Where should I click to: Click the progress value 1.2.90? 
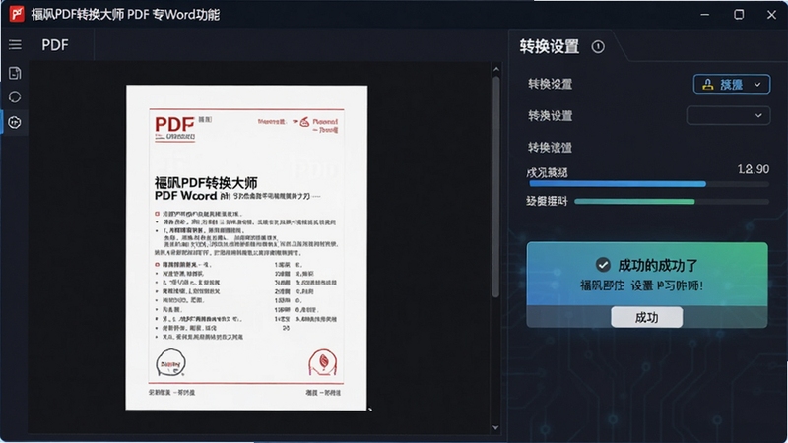[x=753, y=169]
